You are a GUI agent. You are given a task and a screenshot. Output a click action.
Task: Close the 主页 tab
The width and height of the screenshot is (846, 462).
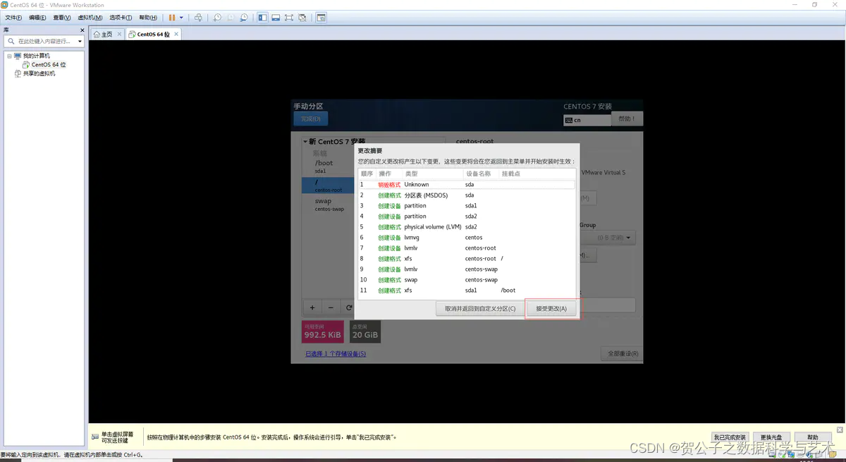point(119,34)
